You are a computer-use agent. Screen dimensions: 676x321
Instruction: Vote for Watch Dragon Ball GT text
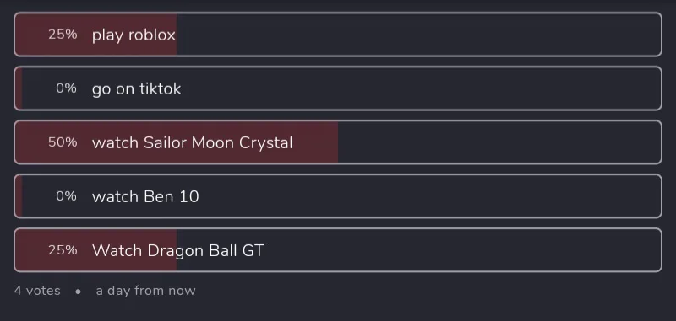click(x=177, y=250)
